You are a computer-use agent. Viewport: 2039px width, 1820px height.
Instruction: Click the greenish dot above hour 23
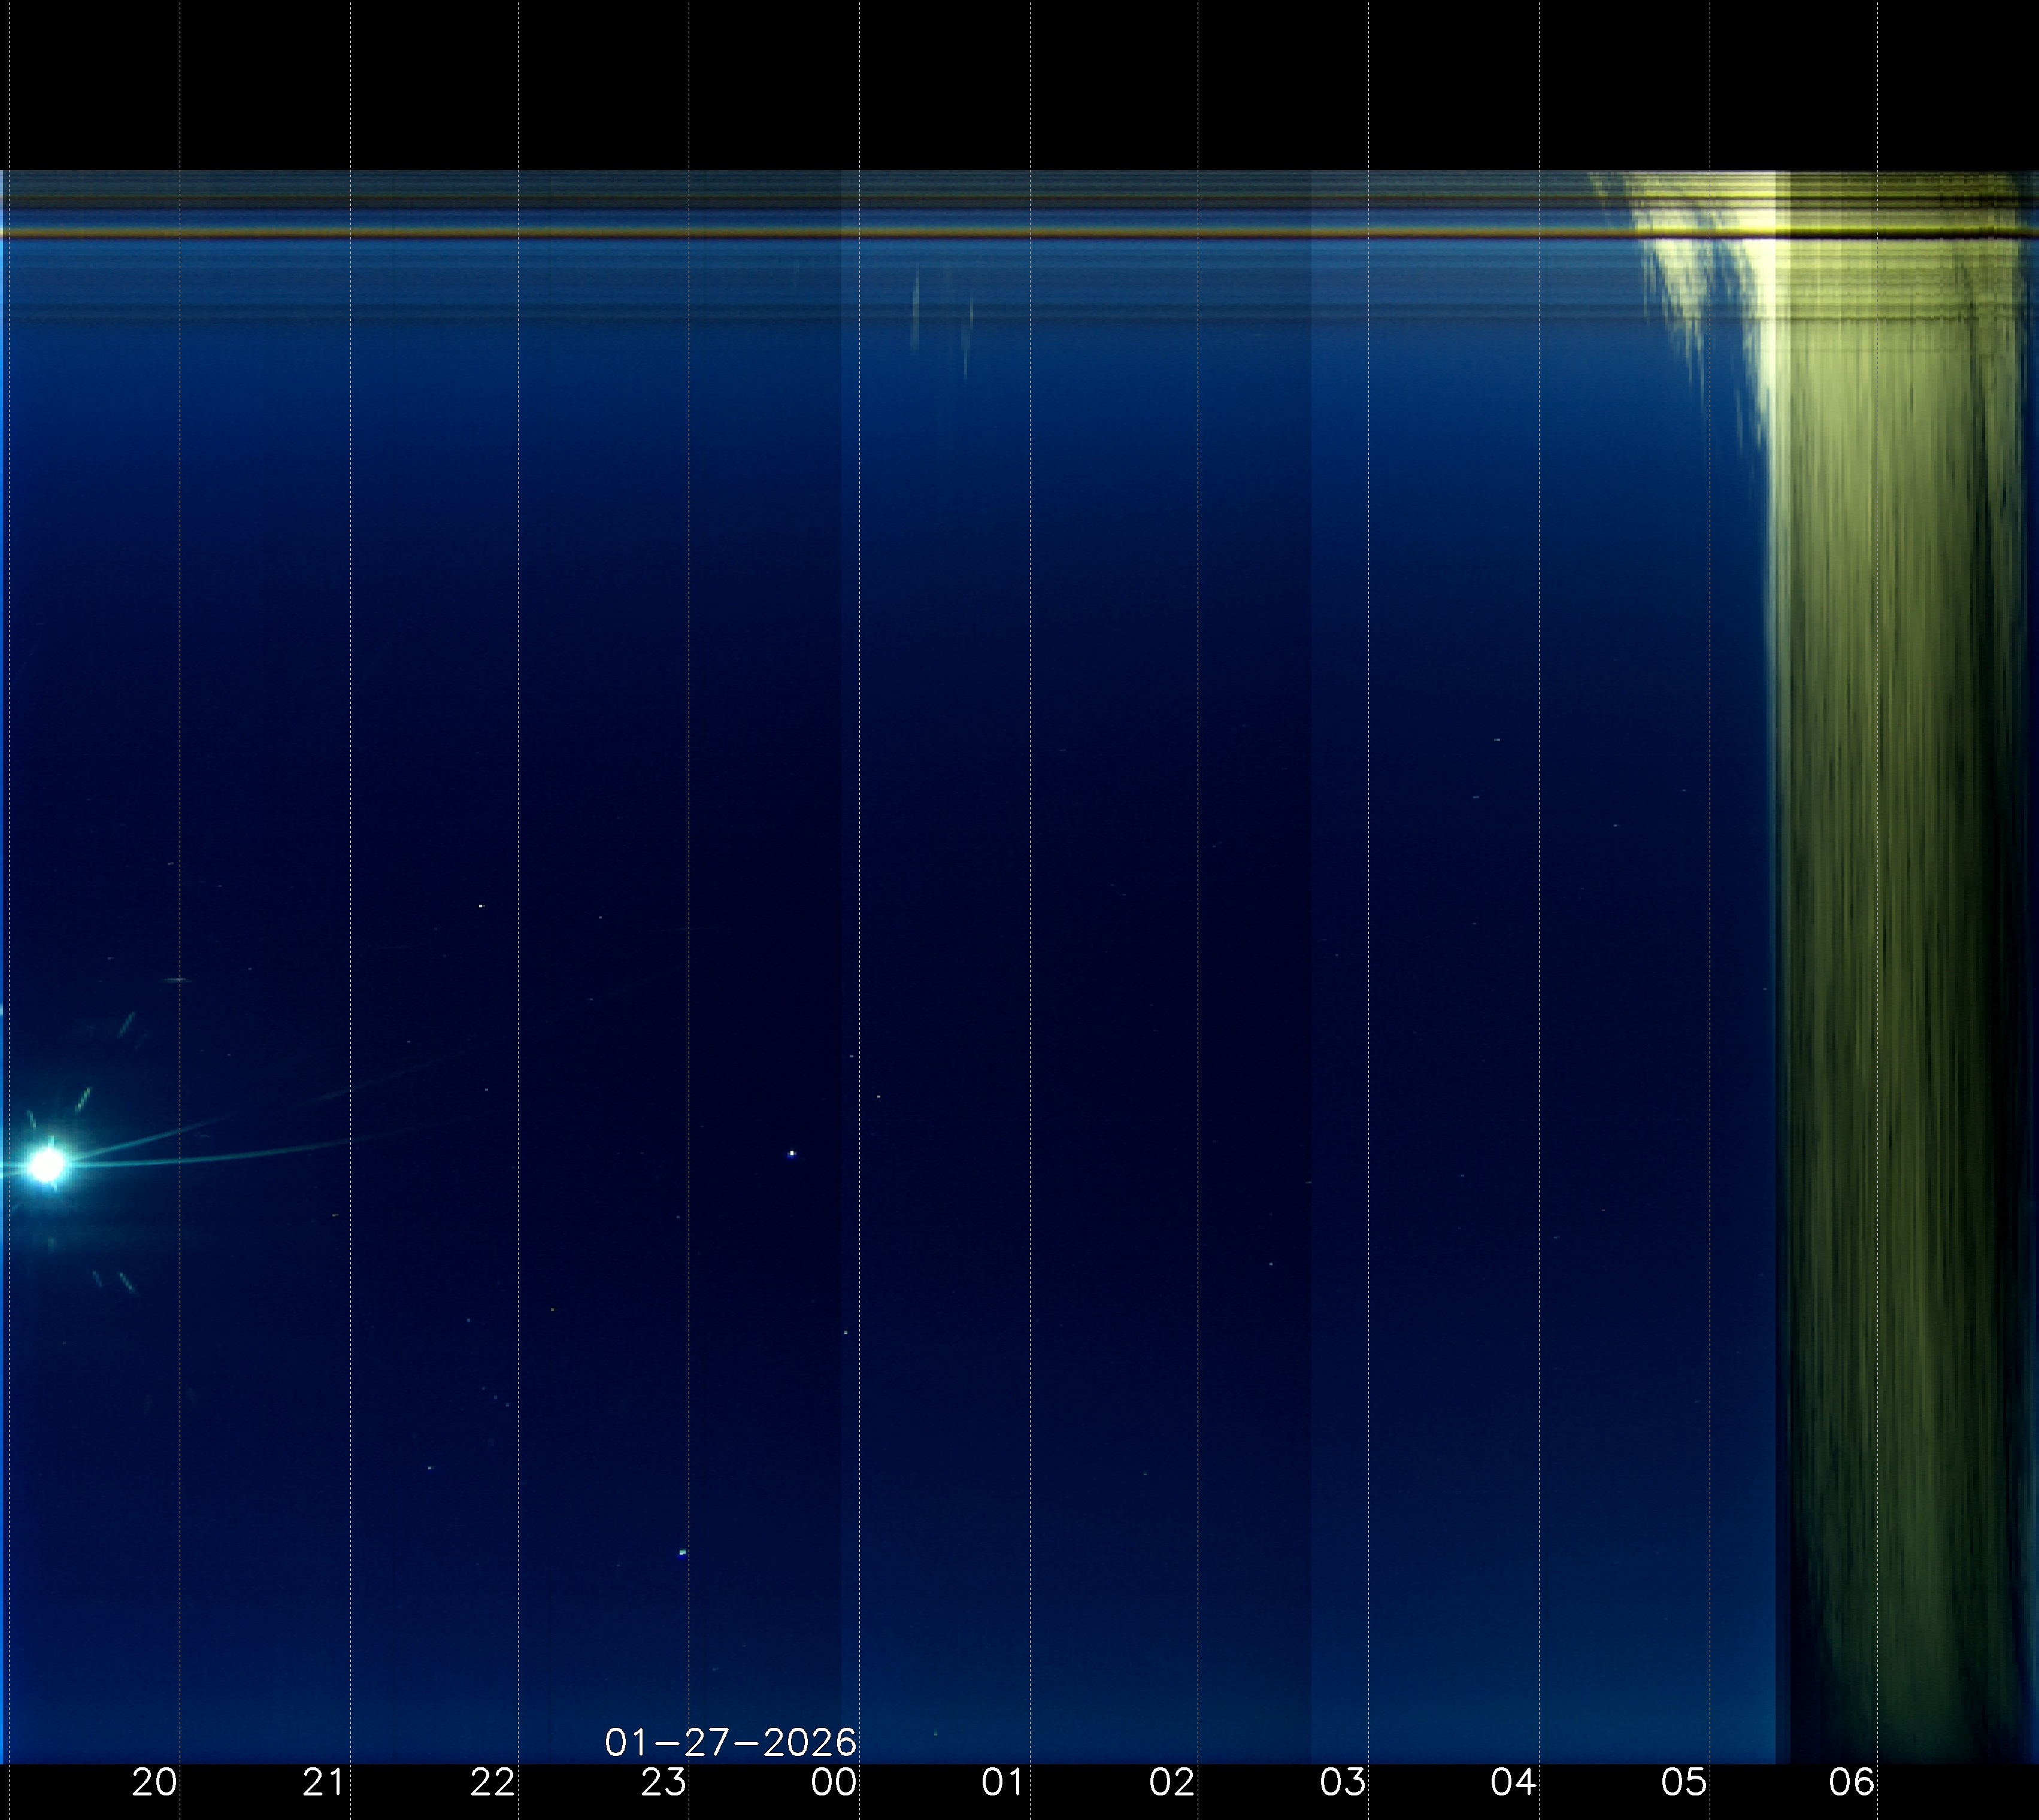point(683,1553)
